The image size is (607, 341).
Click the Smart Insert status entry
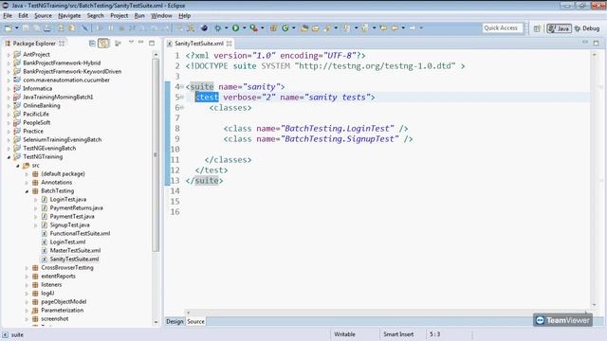[x=398, y=334]
